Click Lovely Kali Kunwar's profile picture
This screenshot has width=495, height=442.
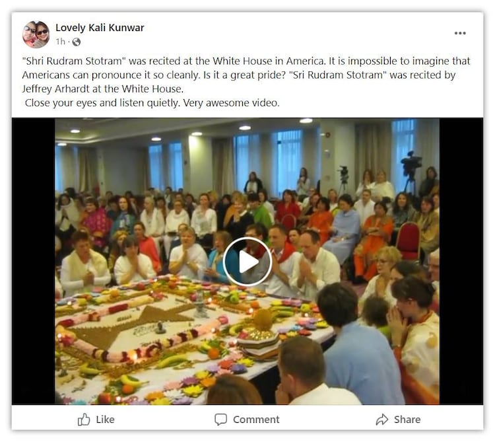tap(36, 34)
